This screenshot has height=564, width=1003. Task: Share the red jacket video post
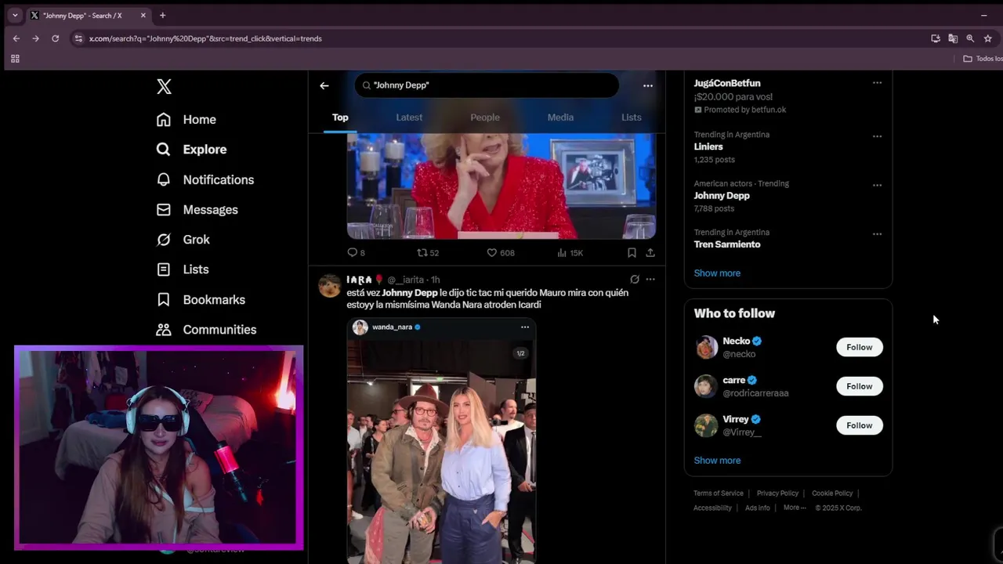(650, 252)
